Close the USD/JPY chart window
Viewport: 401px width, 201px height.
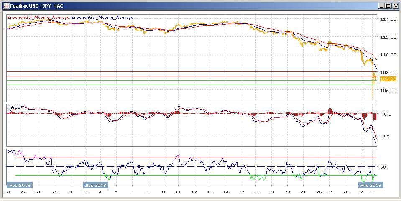pos(396,5)
